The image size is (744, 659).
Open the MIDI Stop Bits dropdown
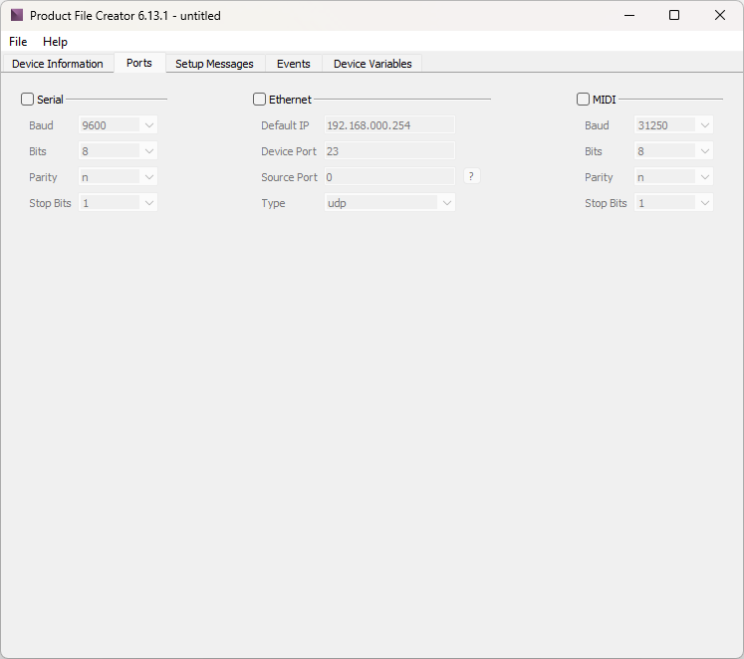click(x=674, y=203)
